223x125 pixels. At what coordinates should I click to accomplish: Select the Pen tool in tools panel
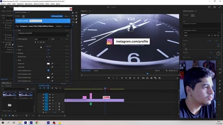(x=76, y=19)
